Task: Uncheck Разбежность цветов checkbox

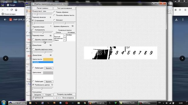Action: tap(33, 85)
